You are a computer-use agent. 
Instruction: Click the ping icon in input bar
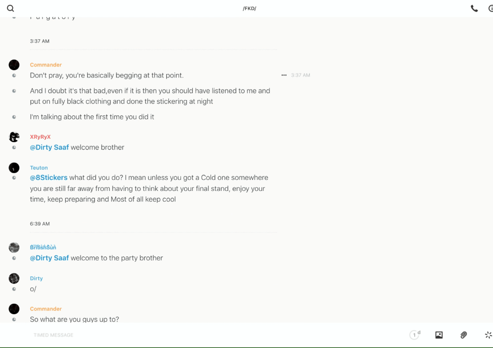488,335
